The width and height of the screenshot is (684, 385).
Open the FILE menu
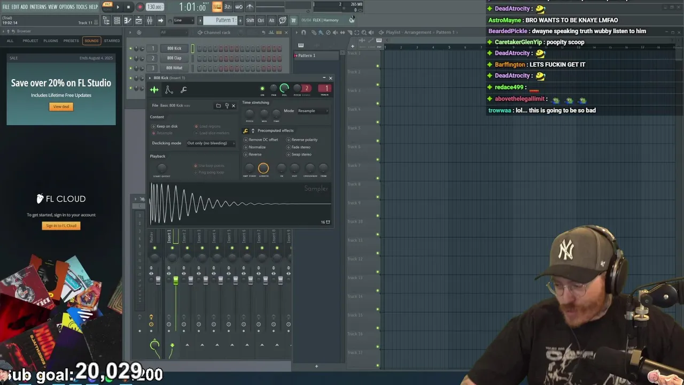[x=6, y=7]
